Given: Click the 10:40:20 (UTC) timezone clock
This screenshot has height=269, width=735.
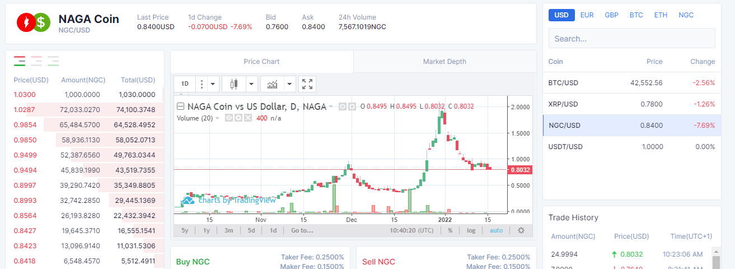Looking at the screenshot, I should pos(411,230).
